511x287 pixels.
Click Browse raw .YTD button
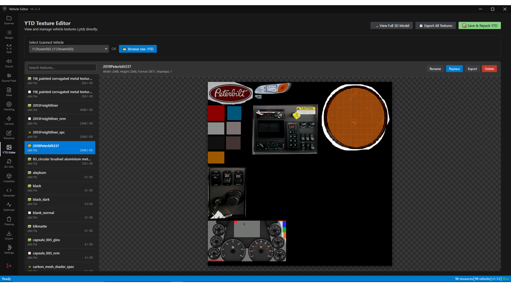138,49
